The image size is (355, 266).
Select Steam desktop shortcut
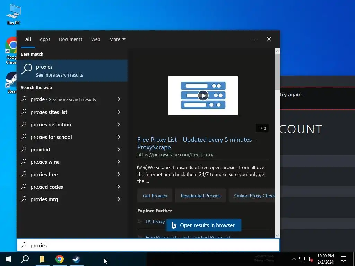coord(11,82)
